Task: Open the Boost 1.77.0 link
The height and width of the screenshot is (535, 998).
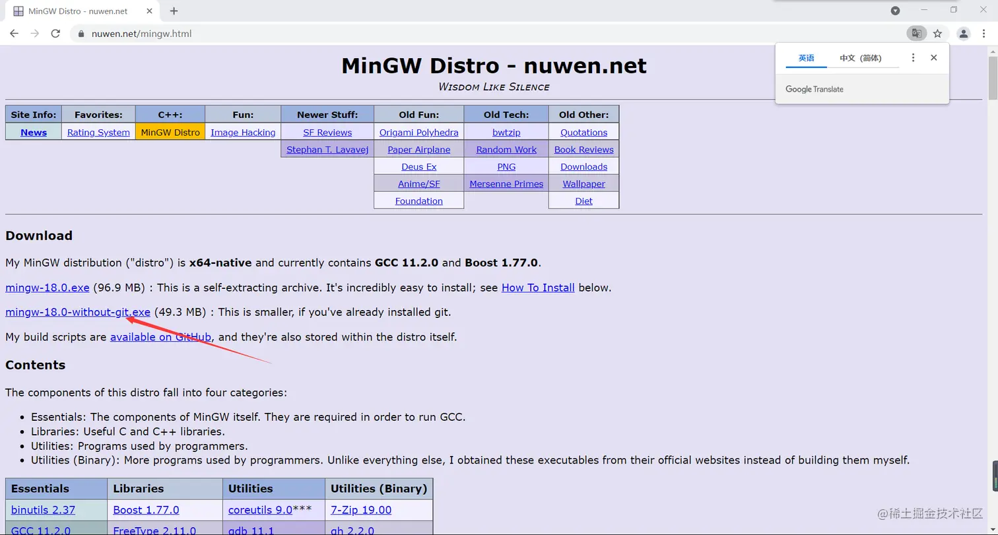Action: (146, 510)
